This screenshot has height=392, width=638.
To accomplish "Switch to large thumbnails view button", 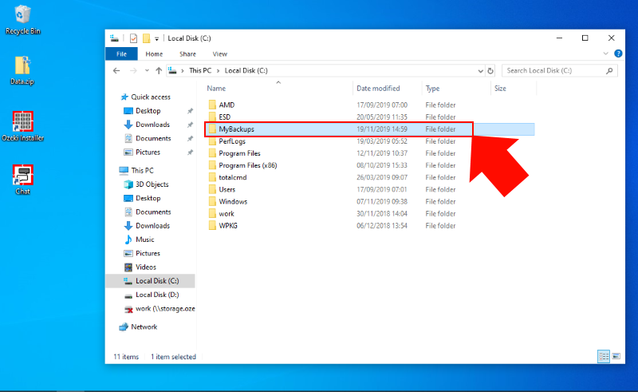I will [x=616, y=357].
